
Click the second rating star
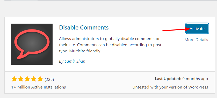click(x=21, y=79)
